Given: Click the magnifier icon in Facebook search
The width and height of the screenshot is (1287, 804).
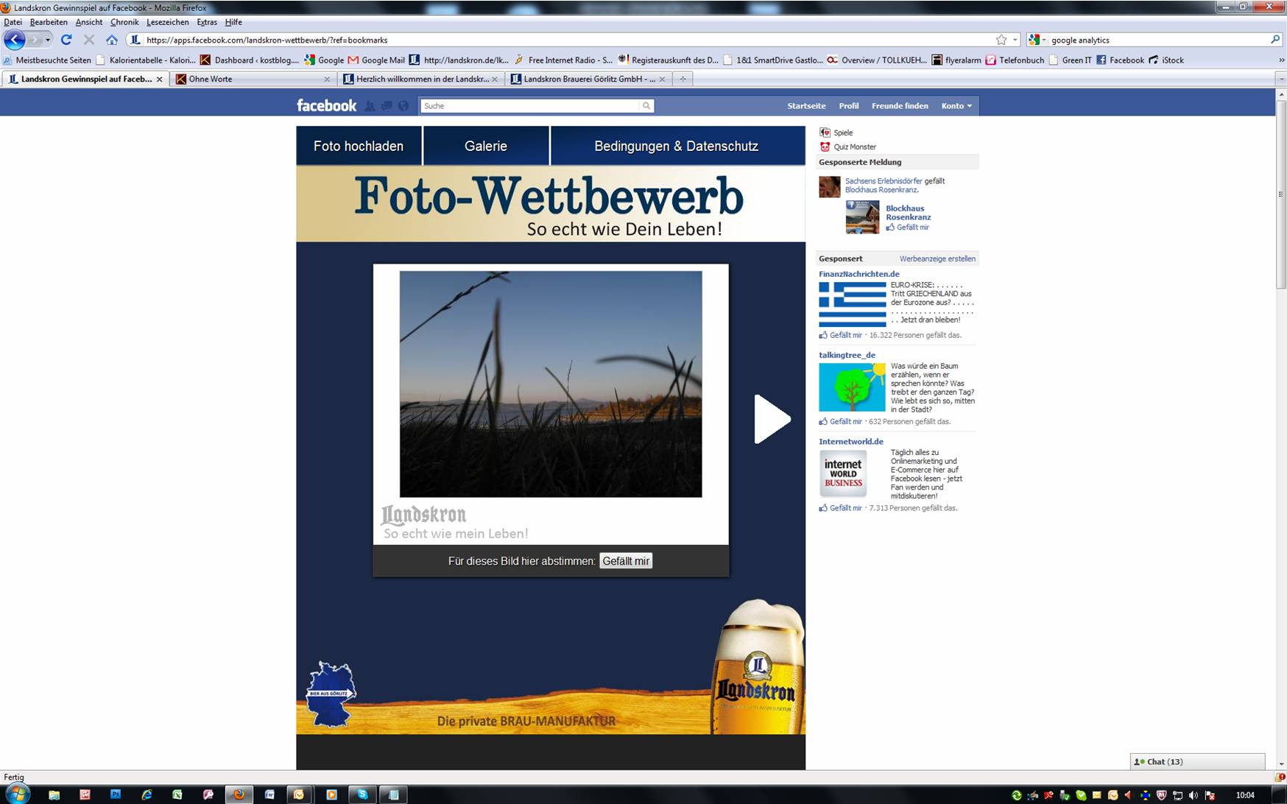Looking at the screenshot, I should (646, 106).
